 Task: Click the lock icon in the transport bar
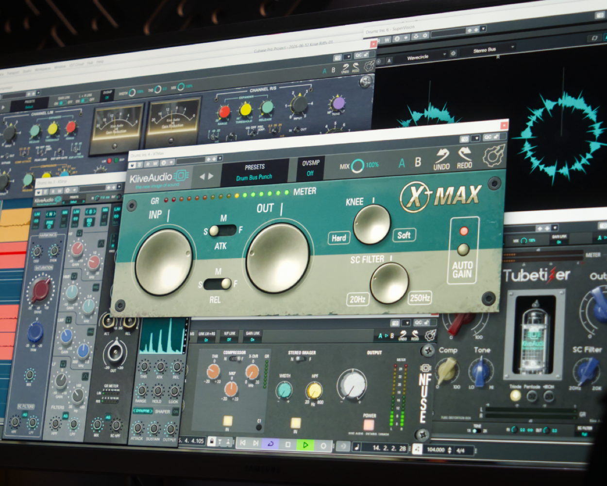coord(212,441)
